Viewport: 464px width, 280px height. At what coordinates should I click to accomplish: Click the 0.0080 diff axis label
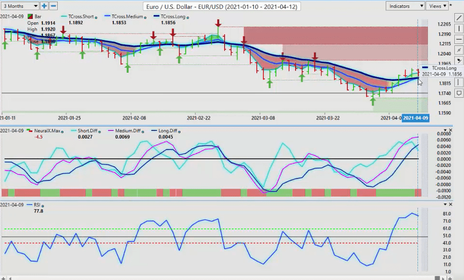pos(444,134)
